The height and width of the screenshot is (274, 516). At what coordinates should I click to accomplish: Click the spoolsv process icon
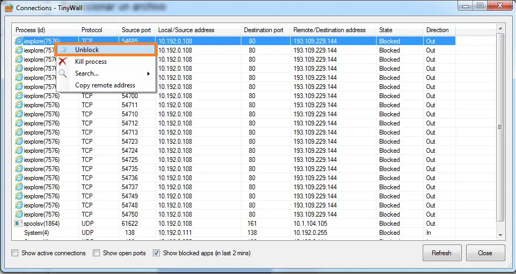click(19, 224)
